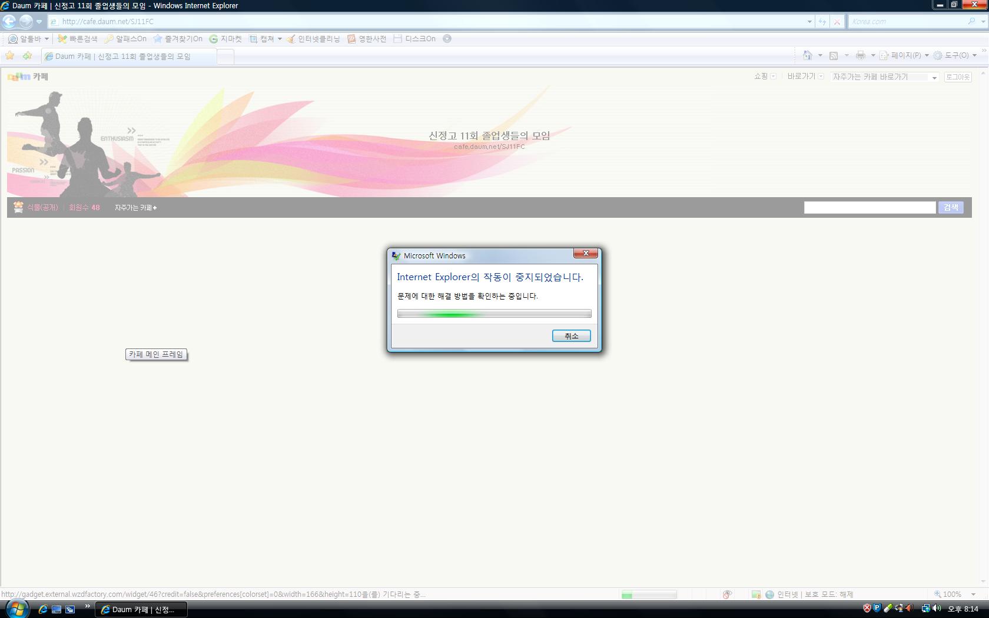Expand the quick launch chevron

(x=88, y=606)
